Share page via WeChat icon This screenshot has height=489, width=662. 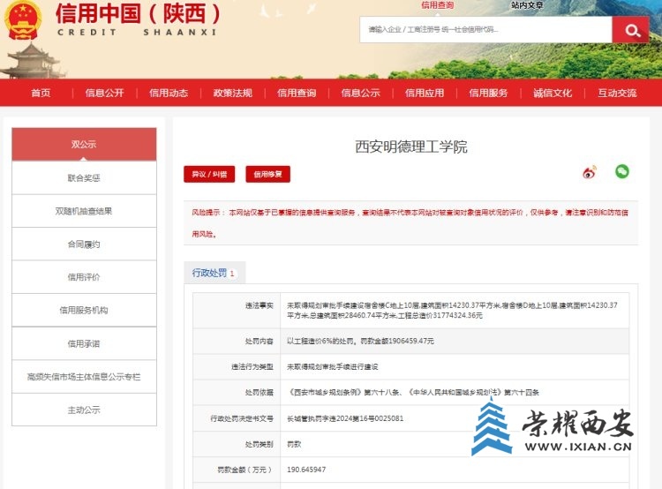[622, 171]
